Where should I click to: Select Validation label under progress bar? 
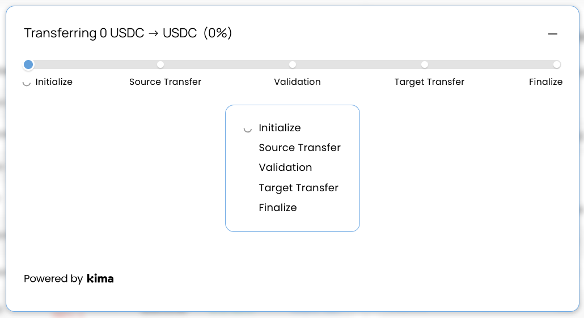click(x=297, y=82)
